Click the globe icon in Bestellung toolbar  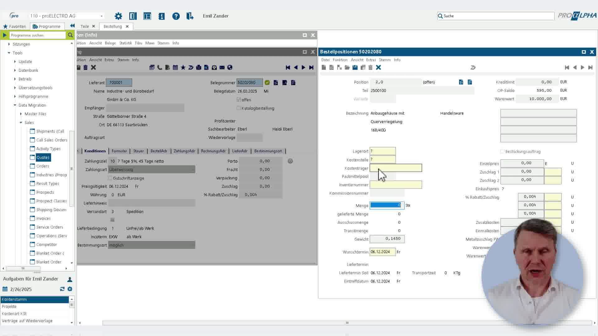230,68
